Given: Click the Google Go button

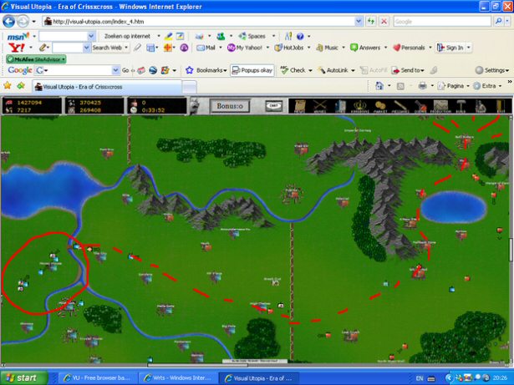Looking at the screenshot, I should pyautogui.click(x=125, y=70).
